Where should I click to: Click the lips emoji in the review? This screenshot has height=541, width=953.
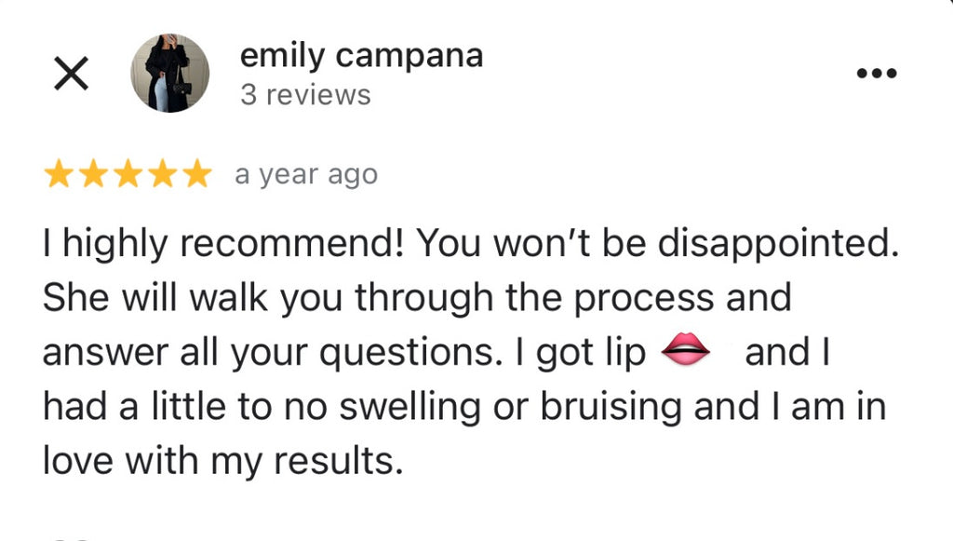[685, 349]
